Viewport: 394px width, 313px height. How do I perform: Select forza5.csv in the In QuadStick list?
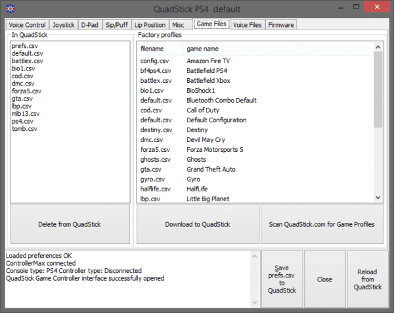click(27, 91)
